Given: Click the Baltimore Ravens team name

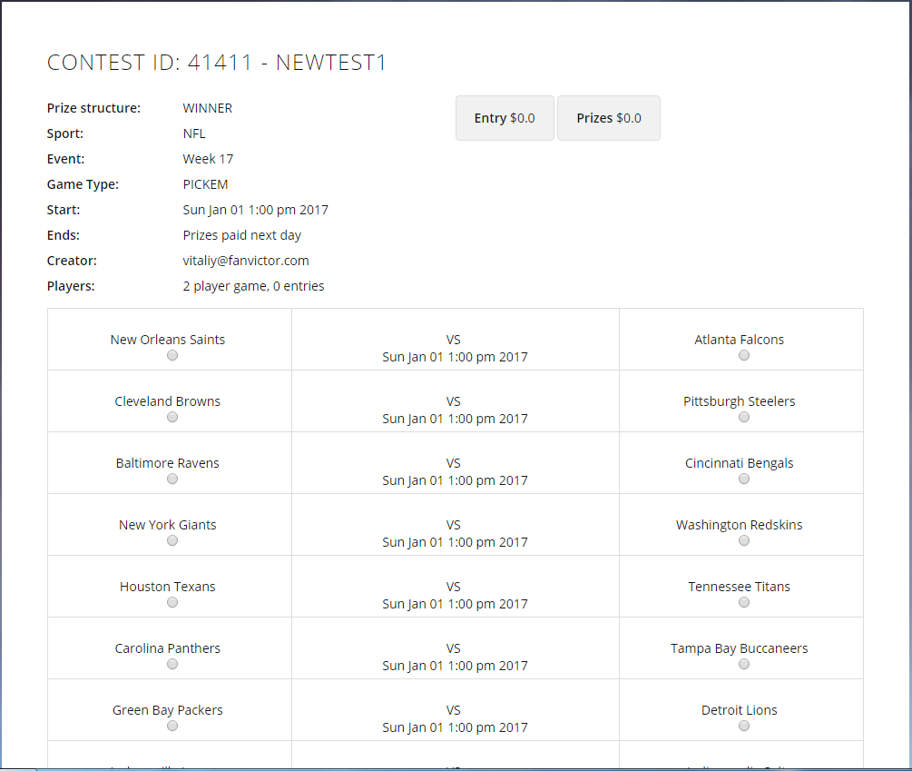Looking at the screenshot, I should pos(168,463).
